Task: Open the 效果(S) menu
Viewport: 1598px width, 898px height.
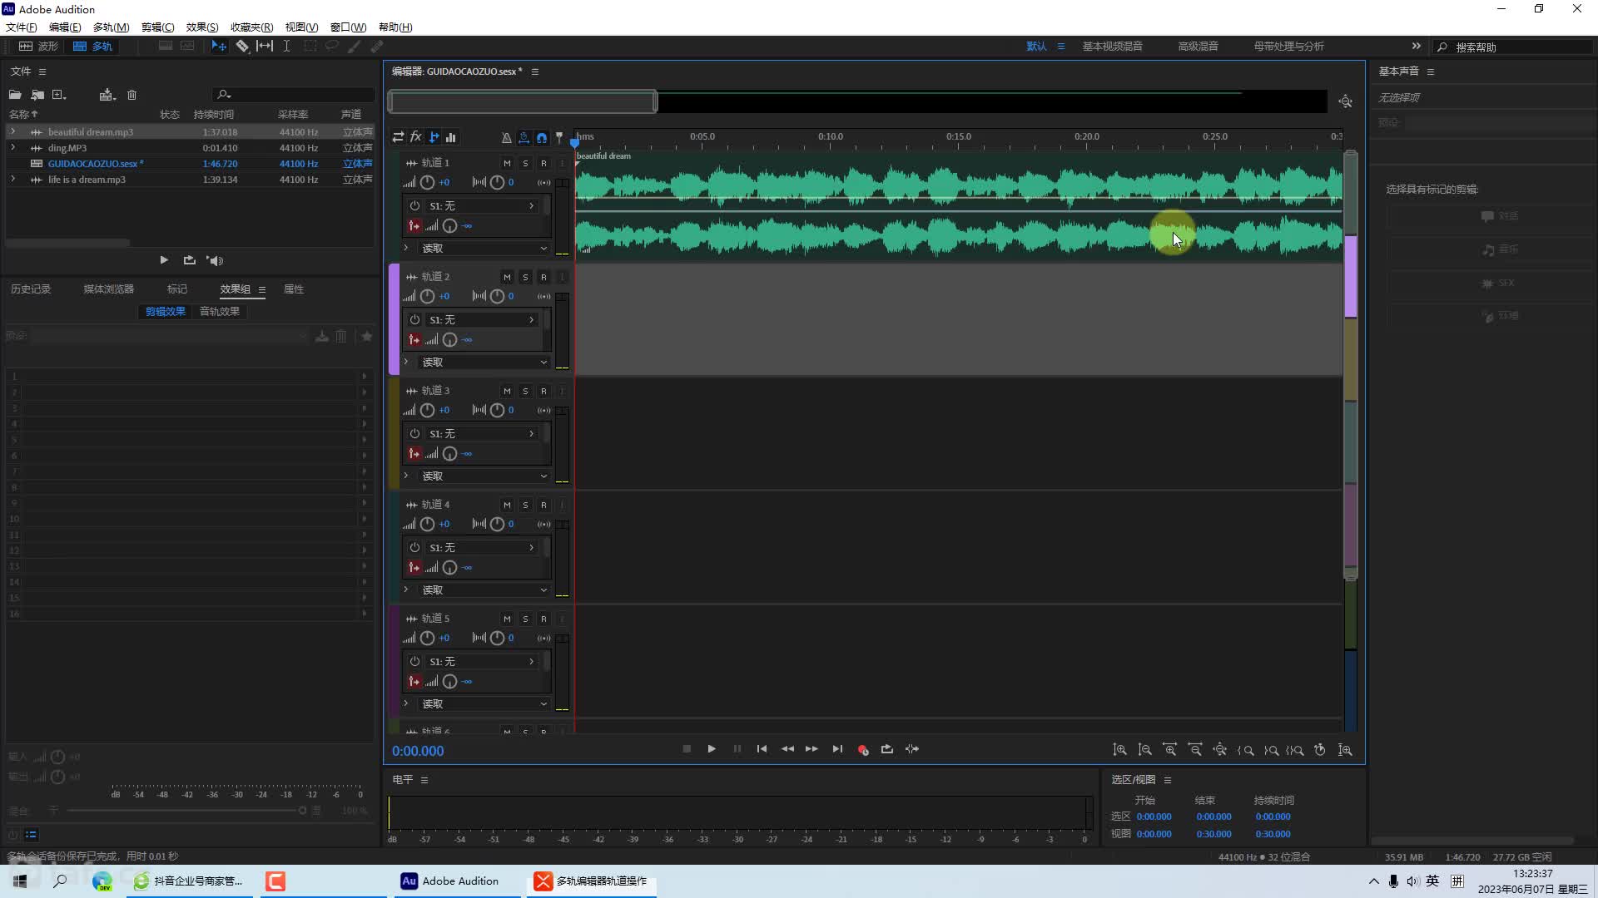Action: [x=202, y=27]
